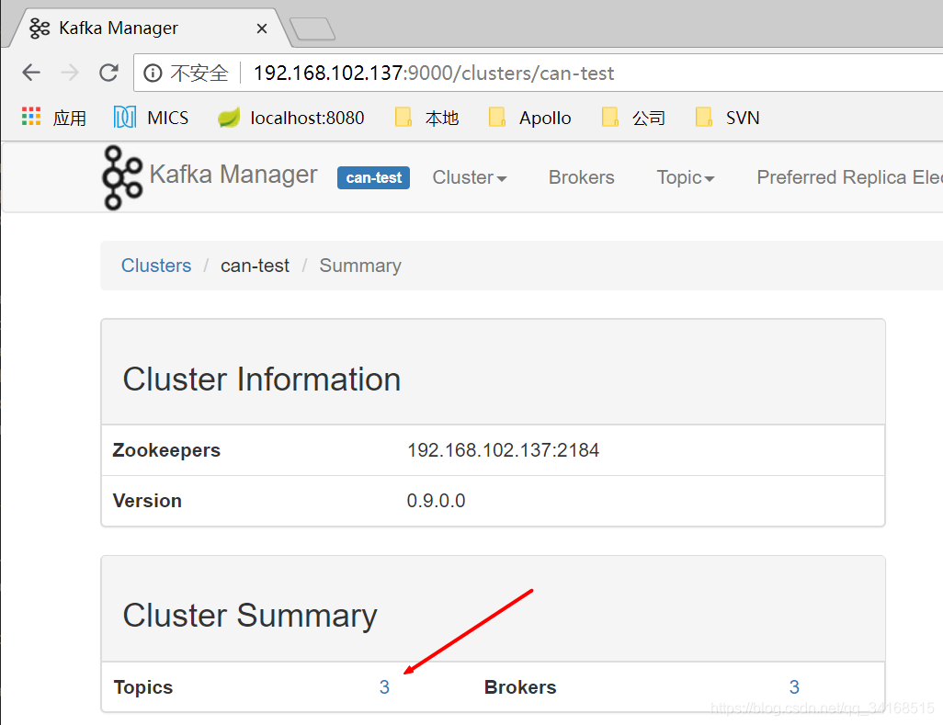This screenshot has height=725, width=943.
Task: Open the 公司 bookmark folder
Action: point(633,118)
